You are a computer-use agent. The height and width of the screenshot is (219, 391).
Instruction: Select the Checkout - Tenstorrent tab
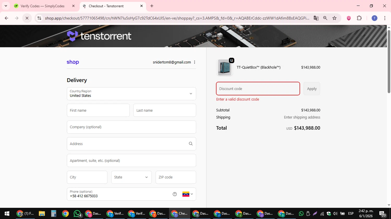click(x=106, y=6)
